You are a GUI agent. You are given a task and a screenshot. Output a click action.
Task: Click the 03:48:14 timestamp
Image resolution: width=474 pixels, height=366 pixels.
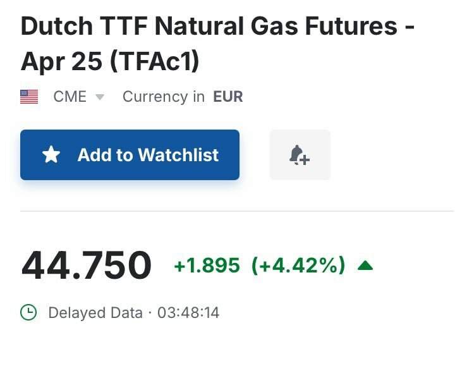click(x=188, y=312)
